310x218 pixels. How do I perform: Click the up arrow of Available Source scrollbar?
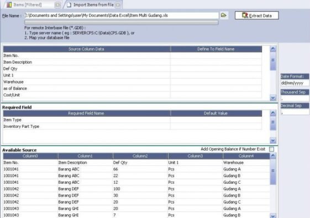(273, 155)
